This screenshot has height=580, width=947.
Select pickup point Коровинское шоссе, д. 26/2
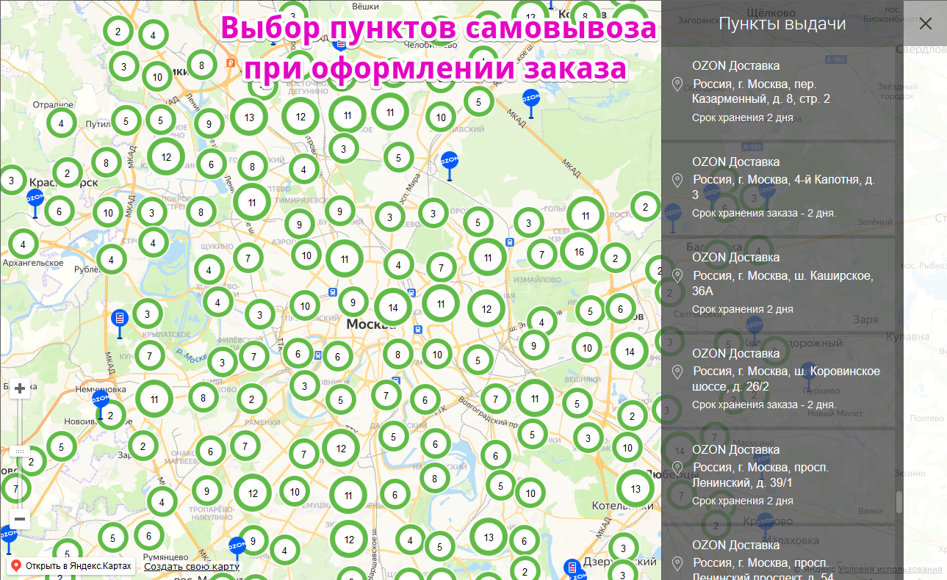pyautogui.click(x=778, y=380)
